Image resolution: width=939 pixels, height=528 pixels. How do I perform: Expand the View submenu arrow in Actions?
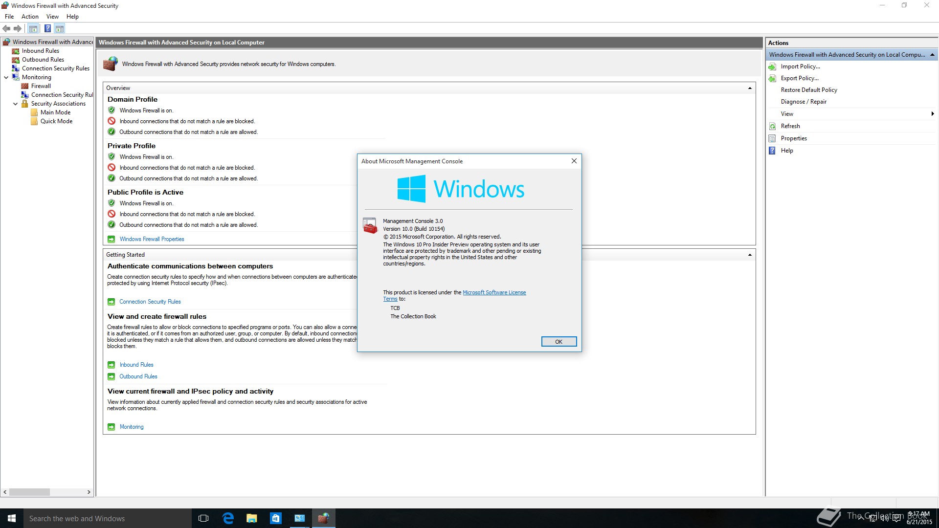[933, 114]
